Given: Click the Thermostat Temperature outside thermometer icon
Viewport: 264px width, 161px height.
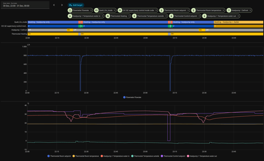Looking at the screenshot, I should [x=134, y=16].
